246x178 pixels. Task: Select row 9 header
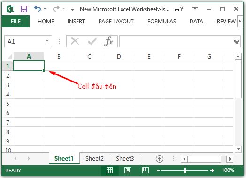8,141
